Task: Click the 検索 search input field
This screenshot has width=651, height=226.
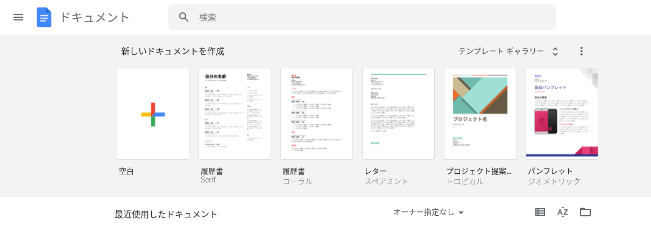Action: [x=371, y=17]
